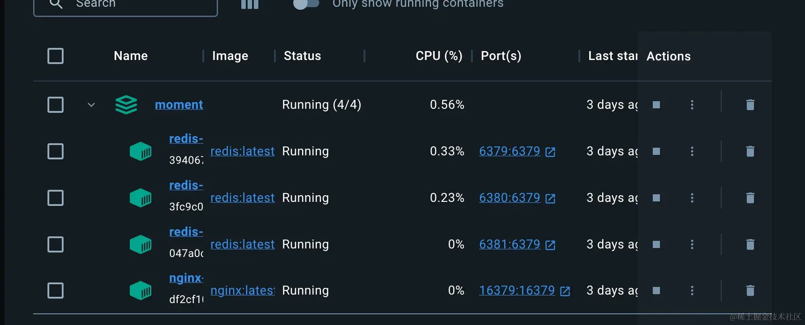The height and width of the screenshot is (325, 805).
Task: Stop the redis container on port 6379:6379
Action: point(656,151)
